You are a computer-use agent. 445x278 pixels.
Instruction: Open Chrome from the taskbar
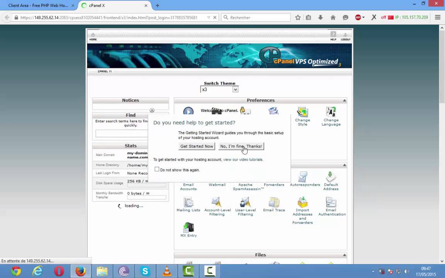[16, 271]
